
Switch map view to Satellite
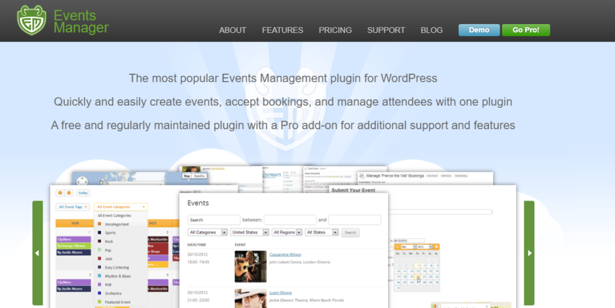(x=199, y=176)
